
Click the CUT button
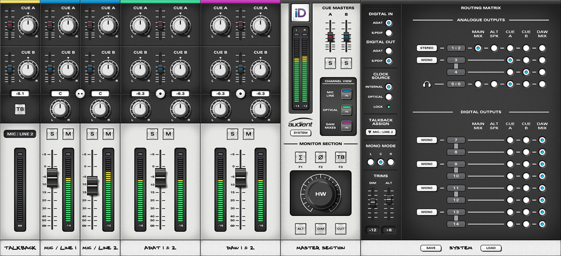pyautogui.click(x=341, y=229)
